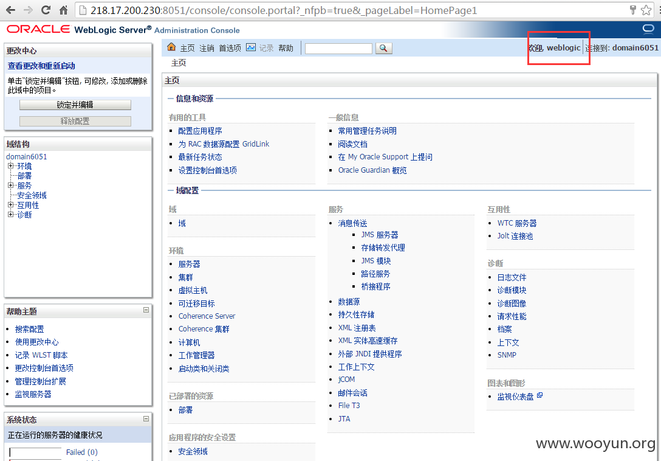Open 域 configuration link
Viewport: 661px width, 461px height.
click(x=182, y=223)
